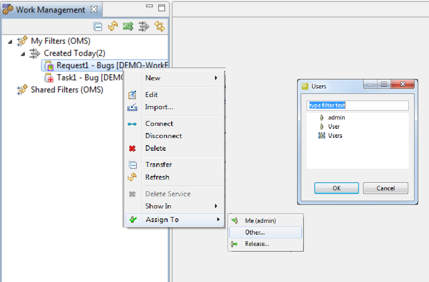
Task: Click the green crossing arrows toolbar icon
Action: (128, 27)
